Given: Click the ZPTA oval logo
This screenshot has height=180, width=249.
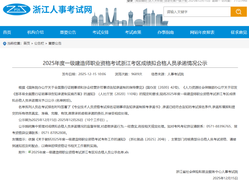Looking at the screenshot, I should pyautogui.click(x=16, y=10).
